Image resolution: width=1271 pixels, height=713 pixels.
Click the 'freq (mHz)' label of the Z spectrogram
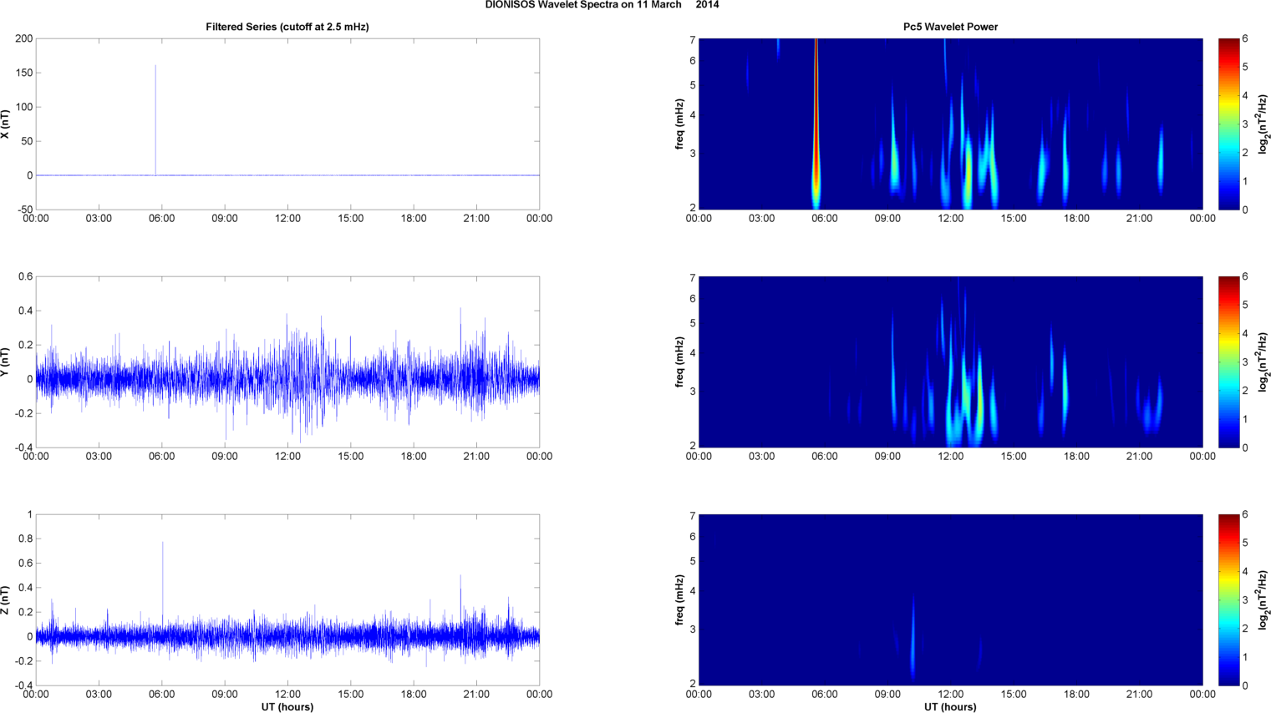coord(679,600)
